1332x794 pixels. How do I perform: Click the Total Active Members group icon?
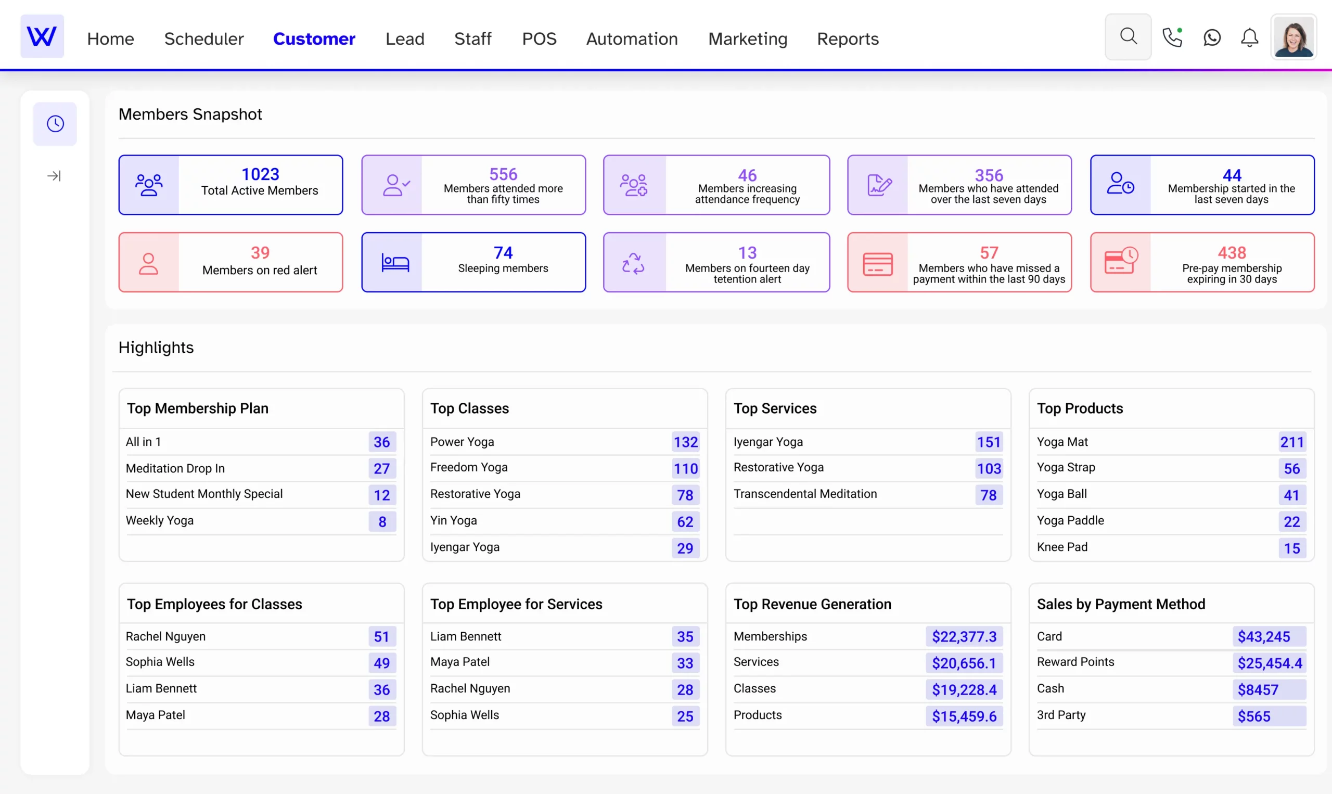149,185
